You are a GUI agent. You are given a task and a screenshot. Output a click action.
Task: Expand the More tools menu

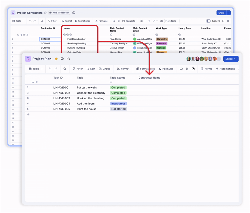pyautogui.click(x=172, y=21)
